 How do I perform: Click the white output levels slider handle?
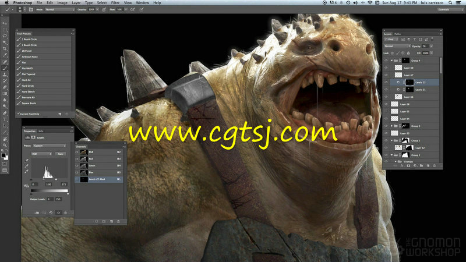(x=68, y=193)
